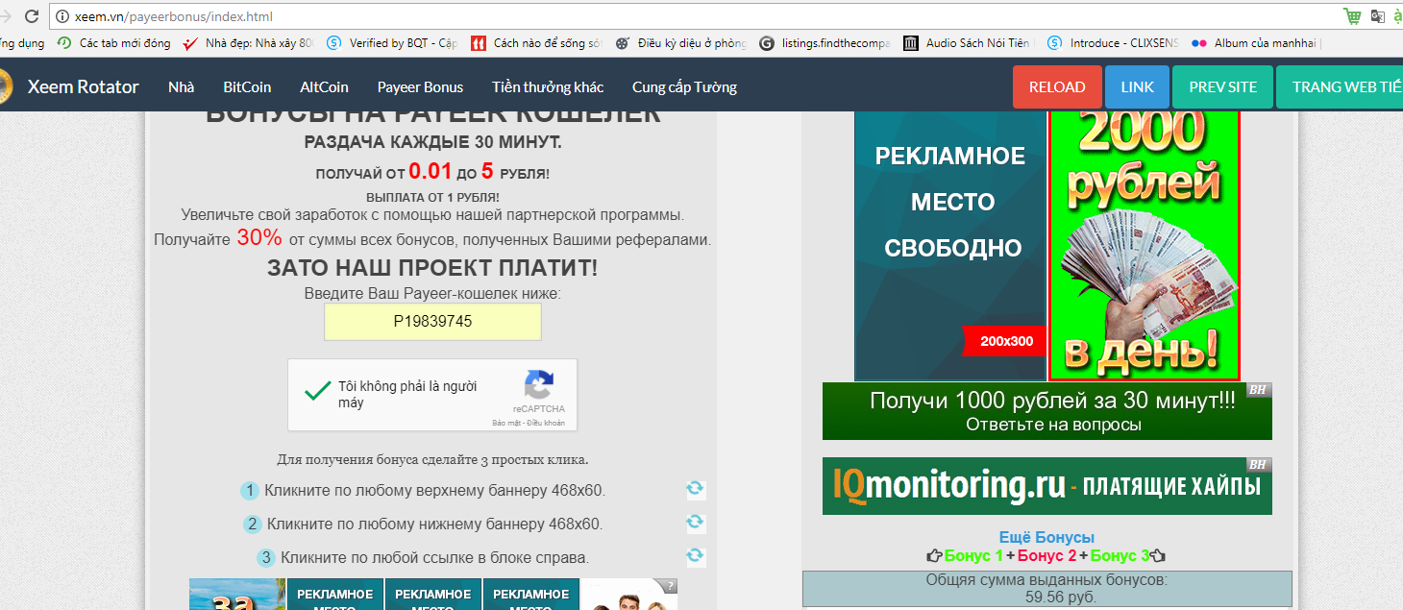Click pointing hand icon before Бонус 1
Viewport: 1403px width, 610px height.
pyautogui.click(x=934, y=555)
